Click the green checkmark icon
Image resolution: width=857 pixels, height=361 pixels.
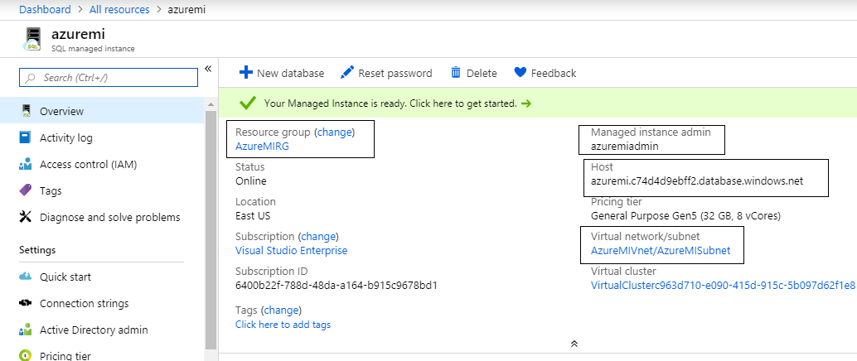pos(248,103)
